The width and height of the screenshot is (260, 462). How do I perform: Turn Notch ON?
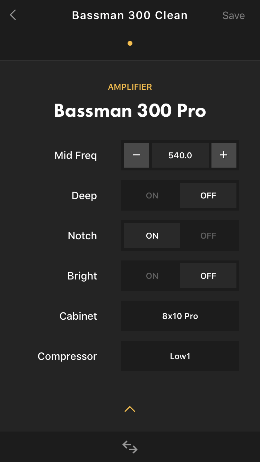[152, 236]
